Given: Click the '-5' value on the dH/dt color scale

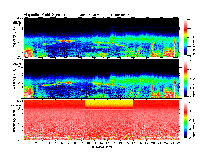Looking at the screenshot, I should click(190, 20).
